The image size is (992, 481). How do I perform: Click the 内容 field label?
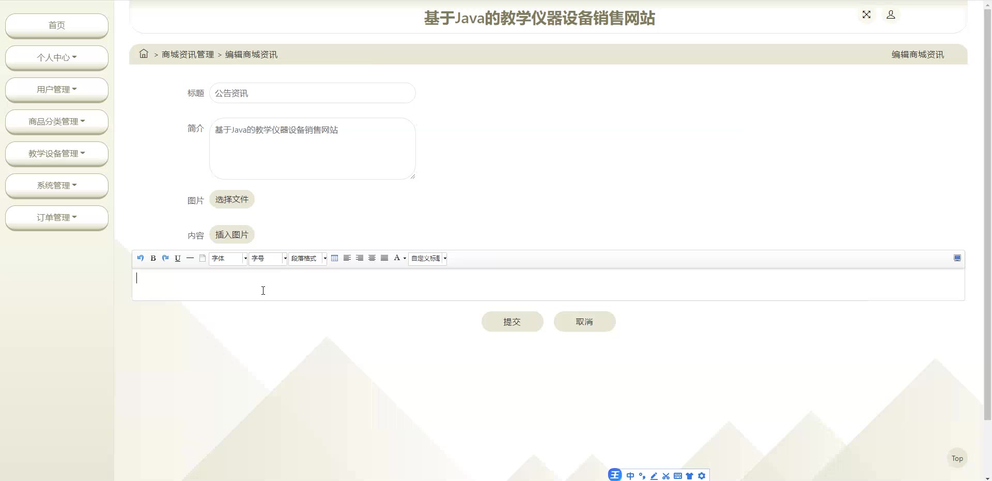coord(196,235)
